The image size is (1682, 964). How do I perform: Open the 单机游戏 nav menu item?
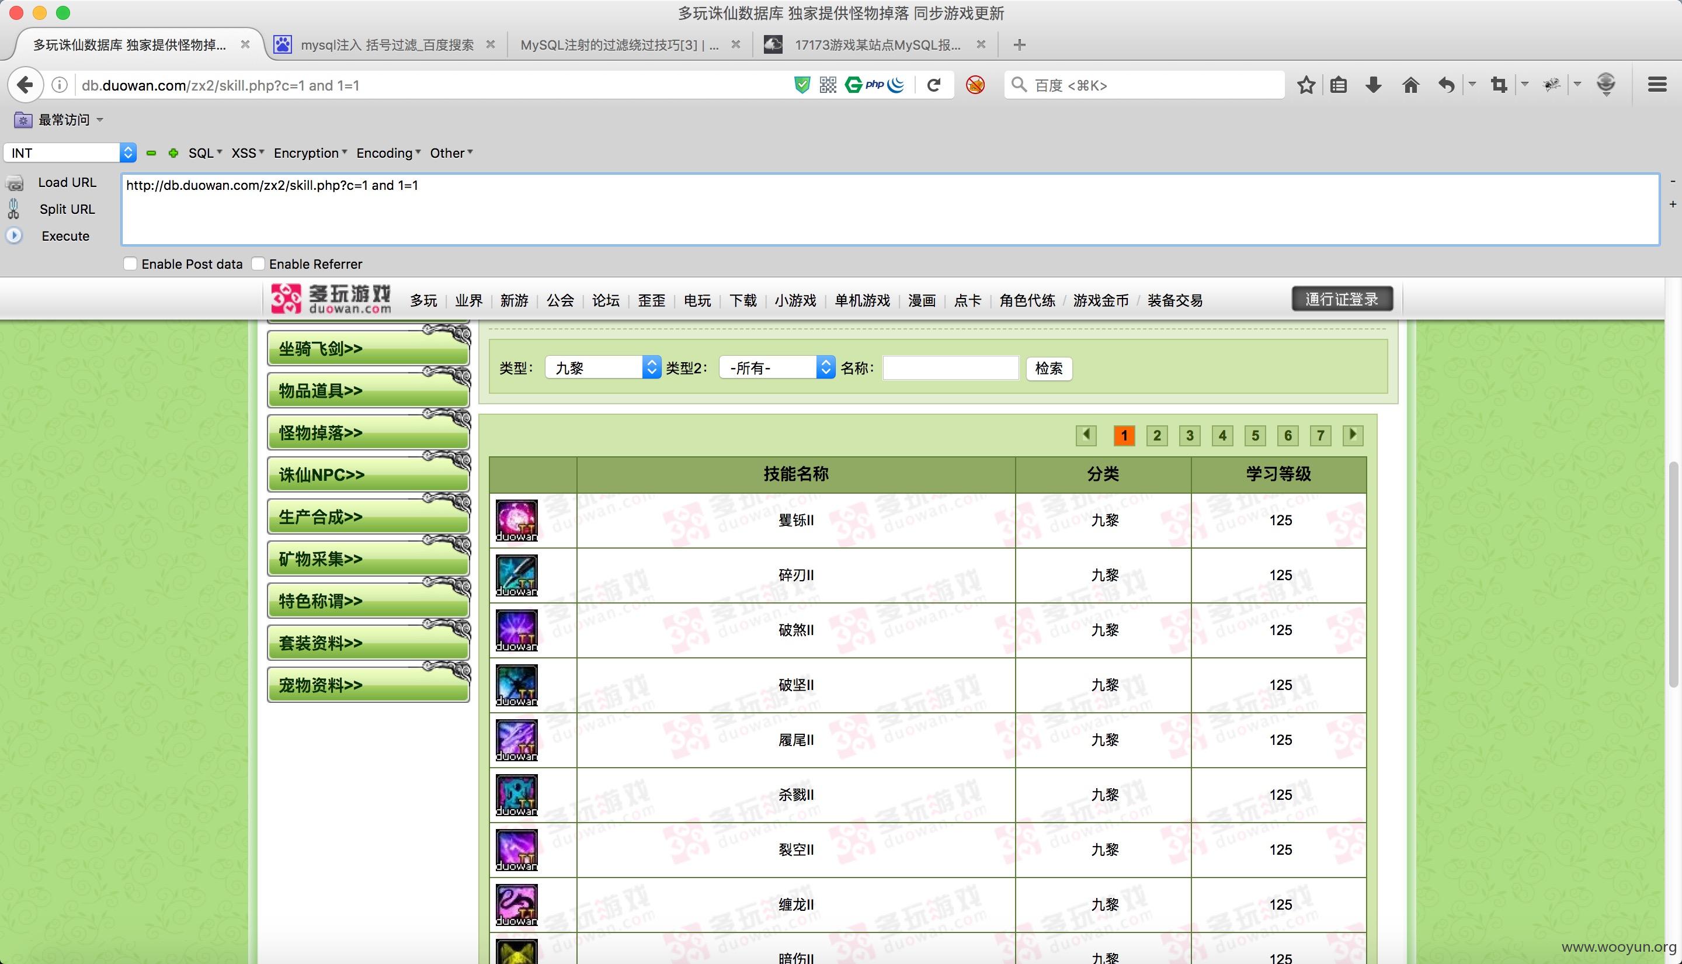tap(862, 300)
